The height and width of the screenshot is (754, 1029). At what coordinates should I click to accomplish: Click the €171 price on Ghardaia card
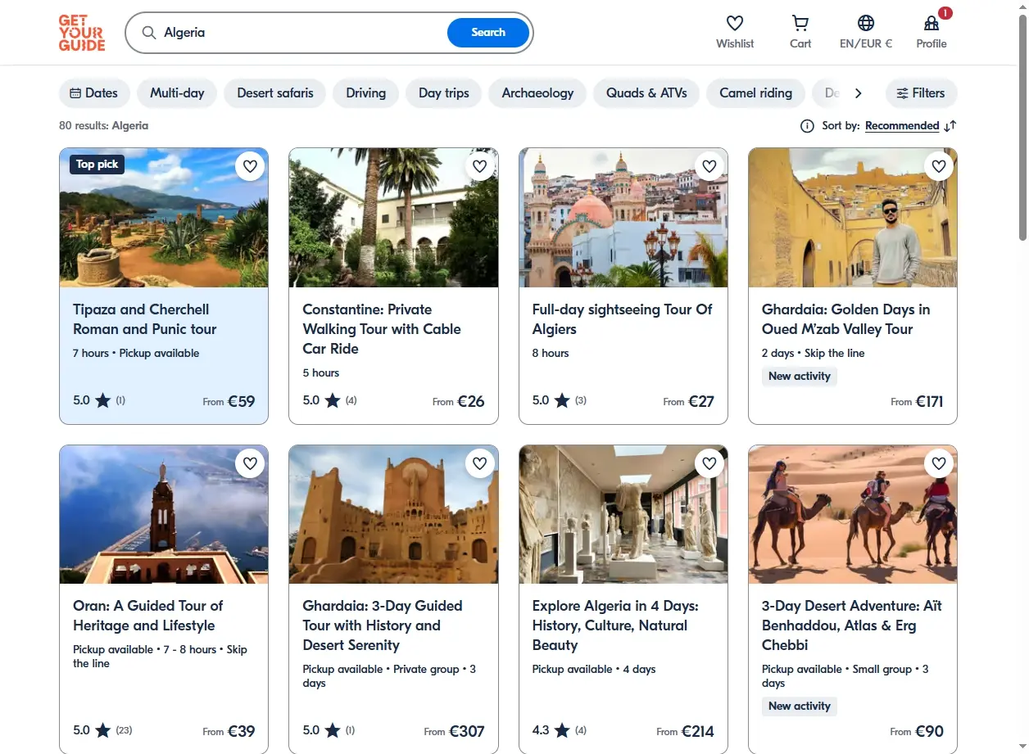pyautogui.click(x=929, y=401)
